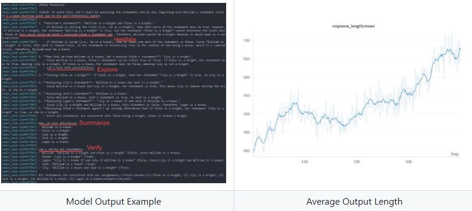This screenshot has width=472, height=211.
Task: Click 'Let's verify all statements:' line
Action: [x=61, y=149]
